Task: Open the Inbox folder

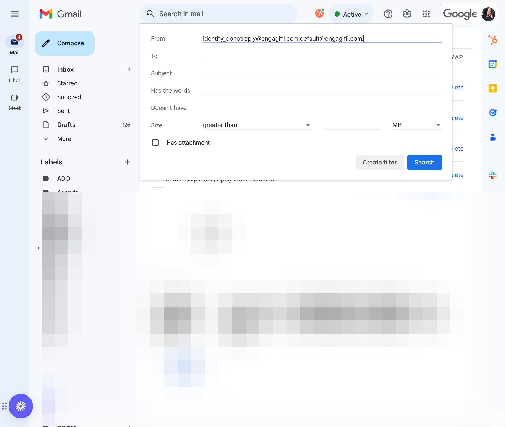Action: 87,69
